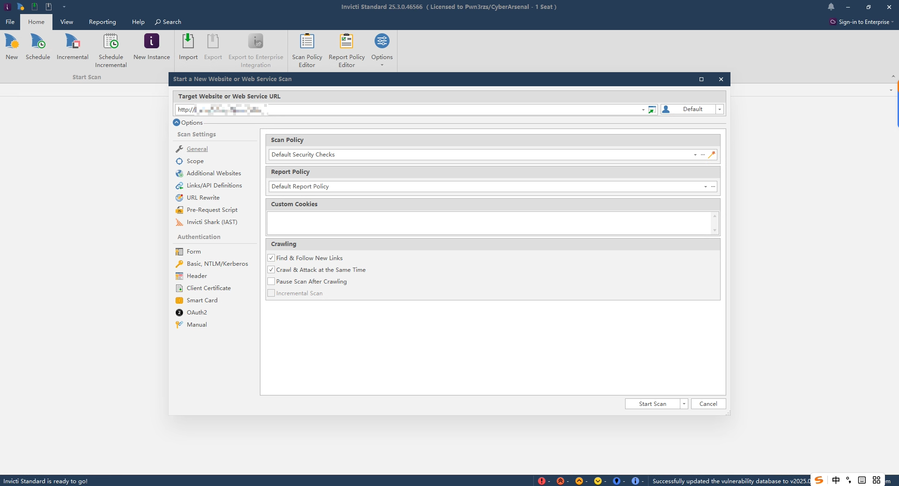Collapse the Options section chevron
Viewport: 899px width, 486px height.
177,122
